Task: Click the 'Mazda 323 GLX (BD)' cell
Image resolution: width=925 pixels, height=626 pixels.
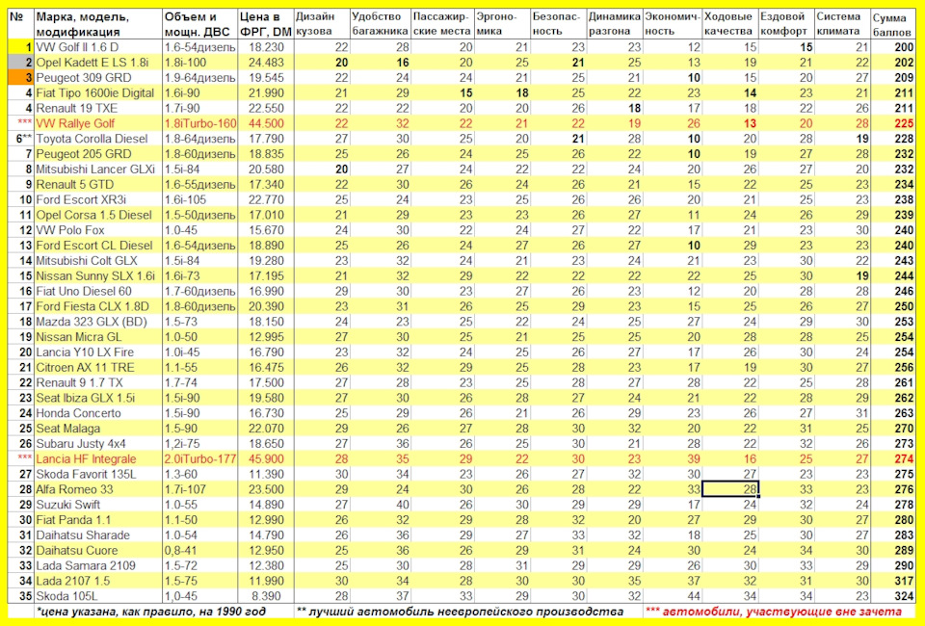Action: click(x=98, y=322)
